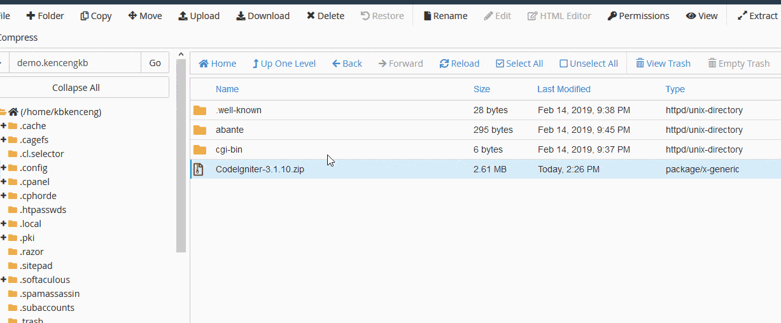Click the Restore toolbar button

click(382, 16)
